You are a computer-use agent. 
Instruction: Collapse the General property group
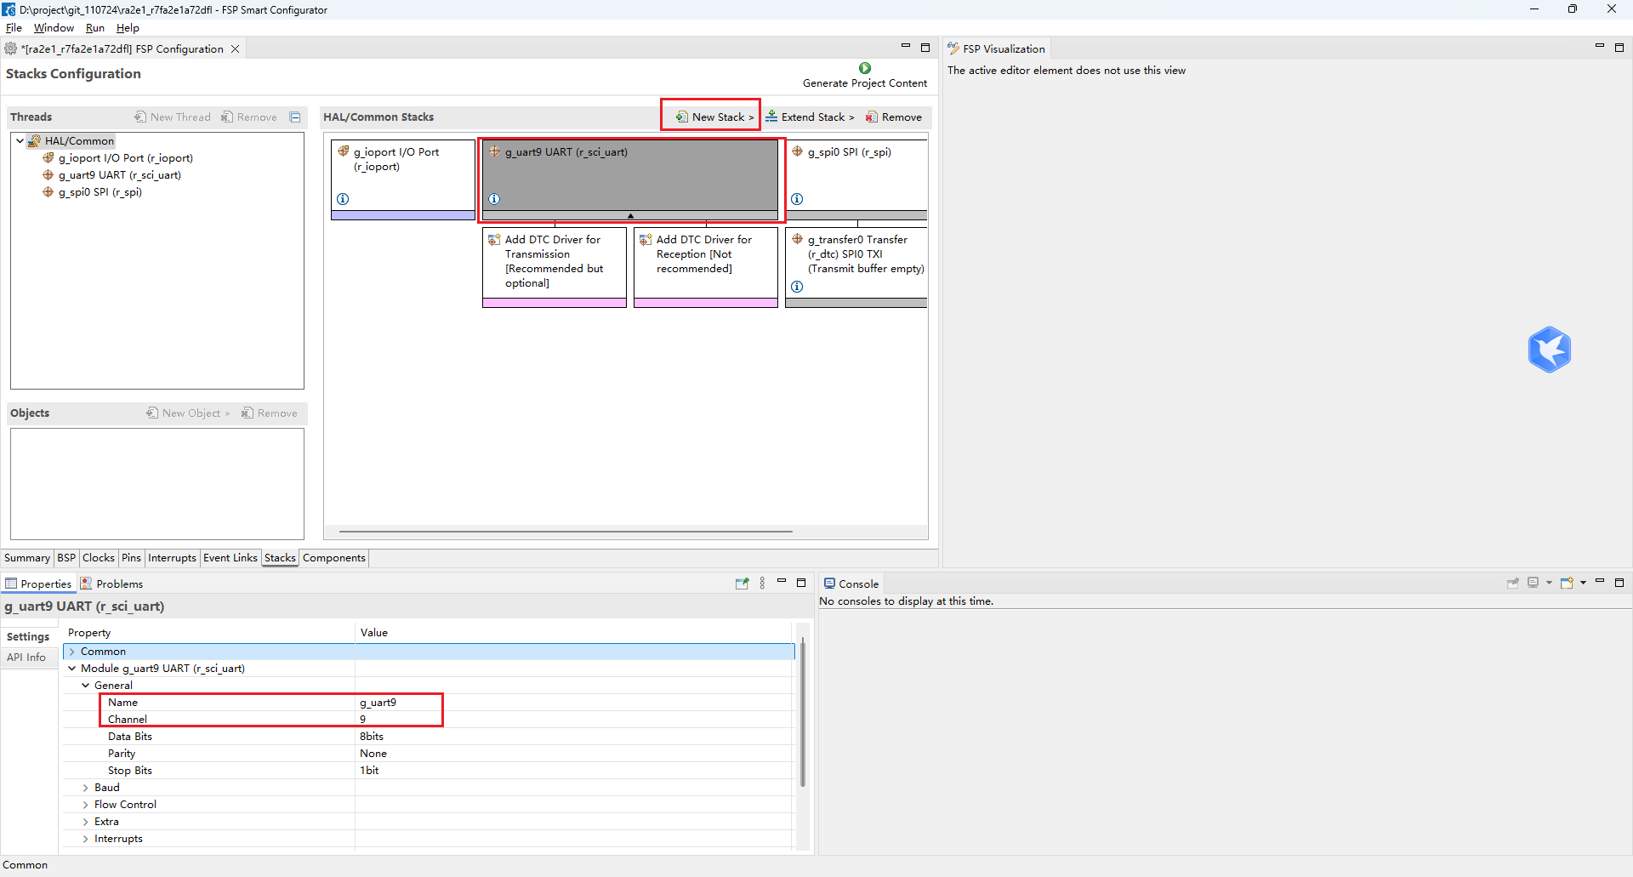(x=86, y=686)
